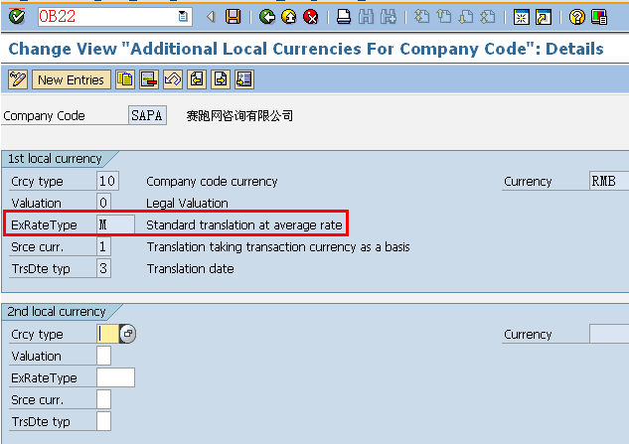Go to Last Page icon
This screenshot has width=629, height=444.
pos(488,17)
